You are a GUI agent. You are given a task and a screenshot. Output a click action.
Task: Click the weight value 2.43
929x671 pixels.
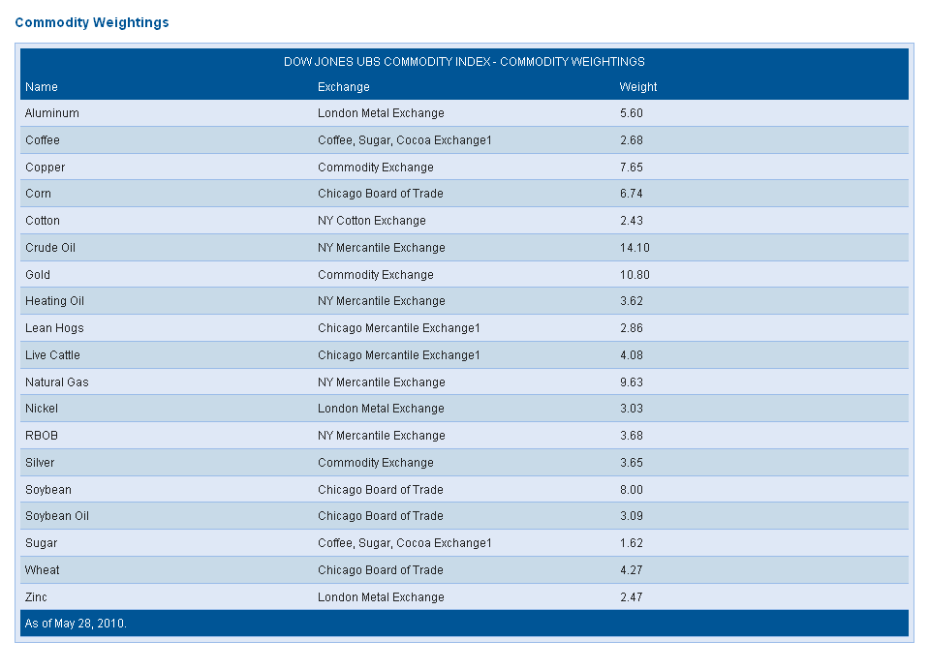click(x=632, y=221)
